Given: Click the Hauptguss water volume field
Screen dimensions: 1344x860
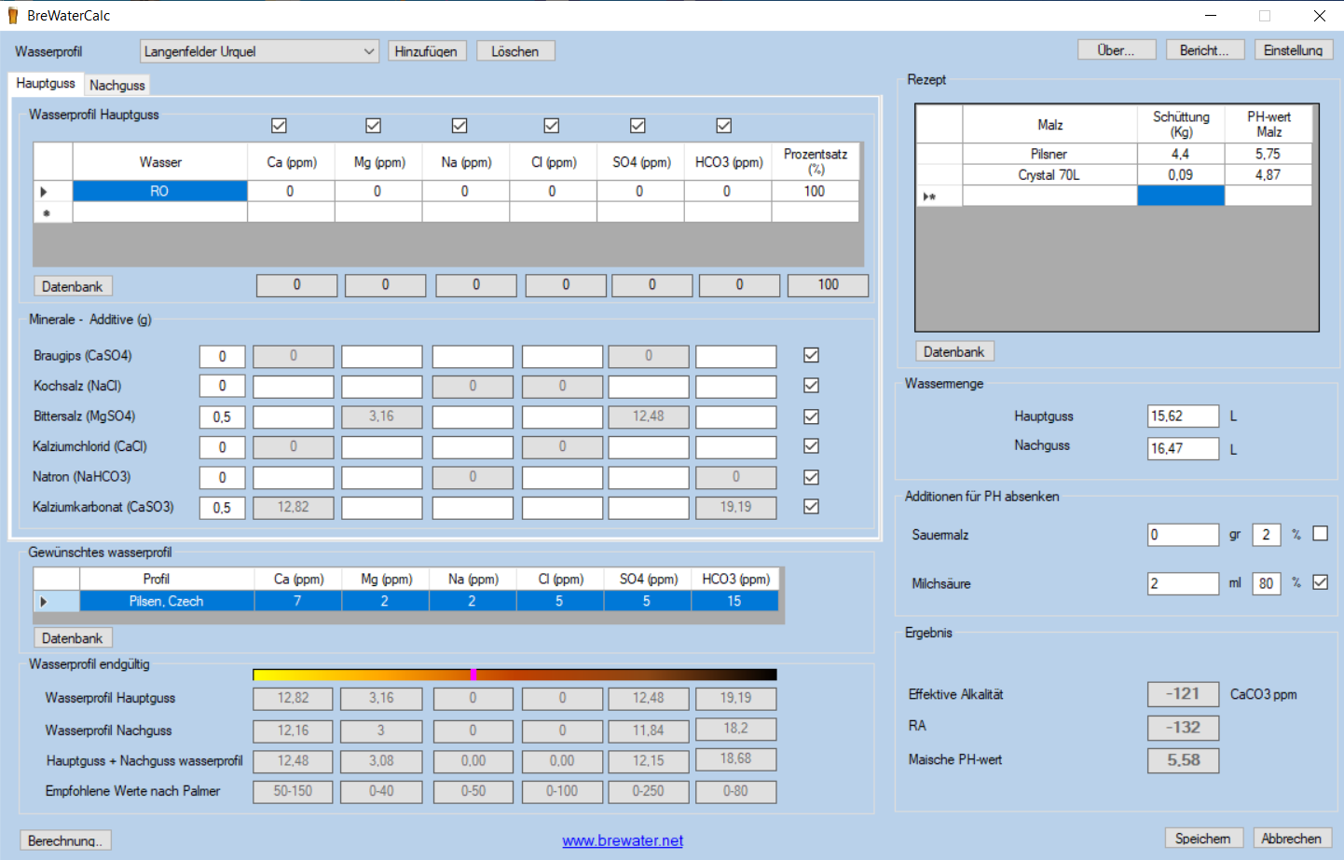Looking at the screenshot, I should 1182,416.
